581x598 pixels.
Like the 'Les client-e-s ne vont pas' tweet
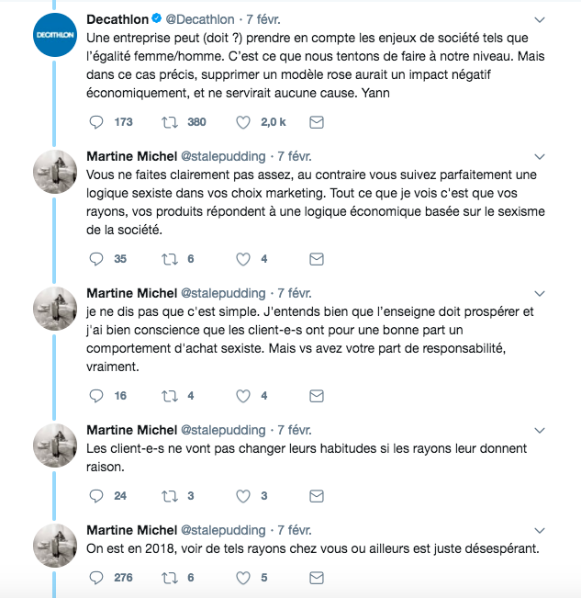pyautogui.click(x=243, y=496)
